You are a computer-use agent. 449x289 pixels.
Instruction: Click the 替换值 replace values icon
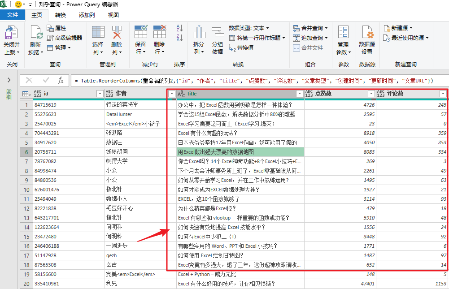click(x=232, y=48)
